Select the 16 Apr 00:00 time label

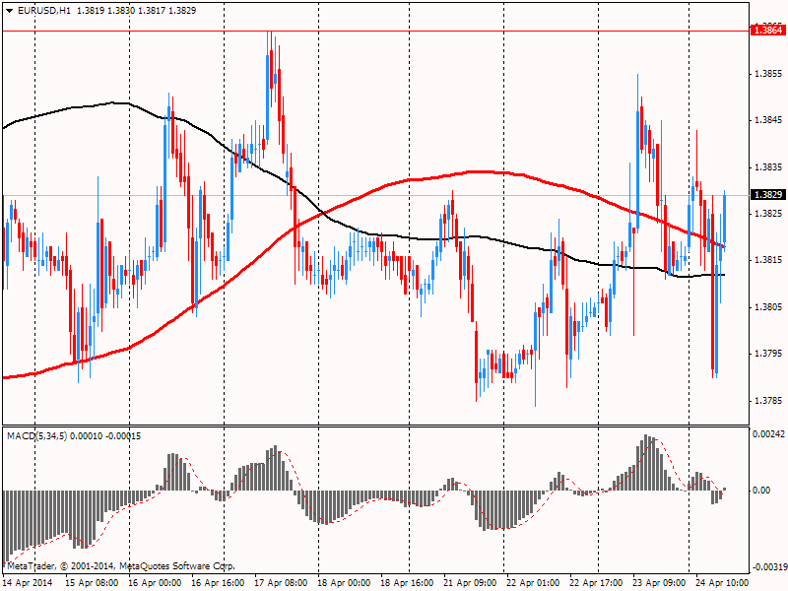point(155,583)
